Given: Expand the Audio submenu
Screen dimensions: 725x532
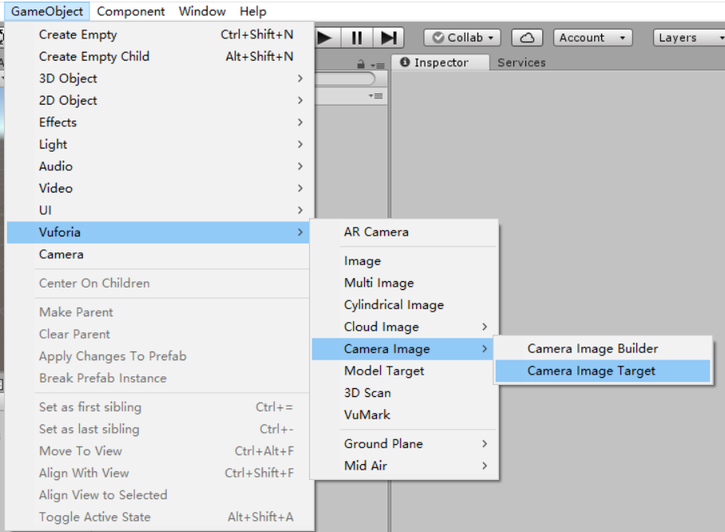Looking at the screenshot, I should pyautogui.click(x=158, y=166).
